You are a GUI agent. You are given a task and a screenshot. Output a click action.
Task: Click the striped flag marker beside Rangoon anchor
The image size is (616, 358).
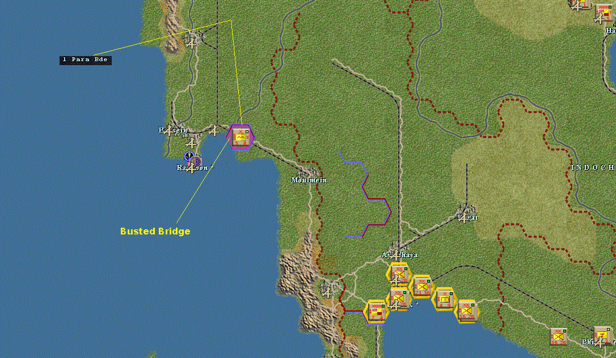click(x=197, y=161)
